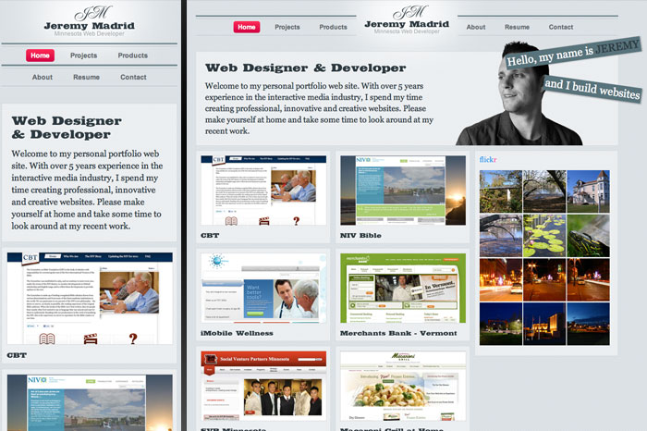The image size is (647, 431).
Task: Open Products in the narrow layout navigation
Action: tap(132, 55)
